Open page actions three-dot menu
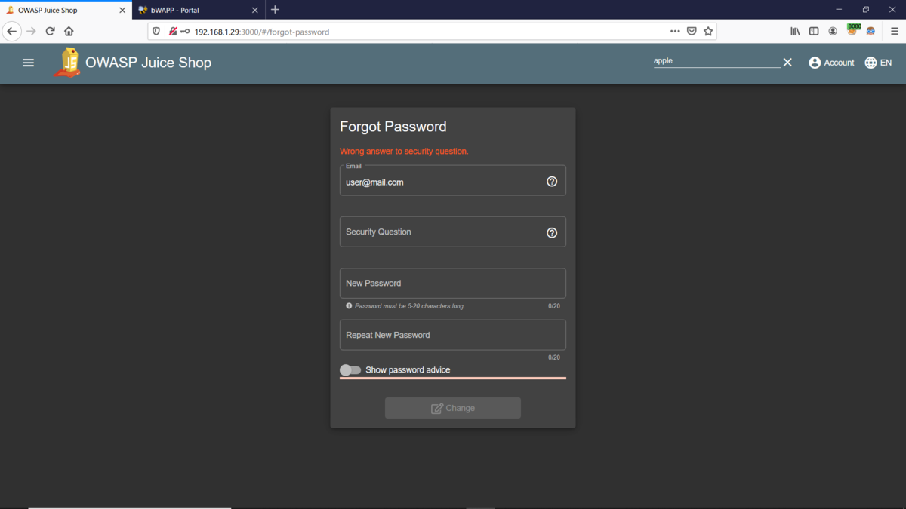Image resolution: width=906 pixels, height=509 pixels. [675, 32]
